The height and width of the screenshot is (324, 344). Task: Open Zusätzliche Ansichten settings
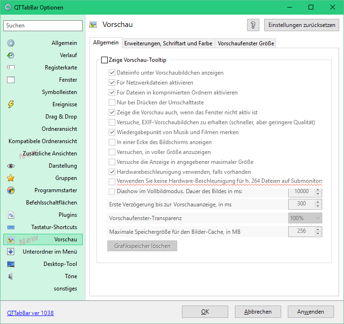point(50,153)
